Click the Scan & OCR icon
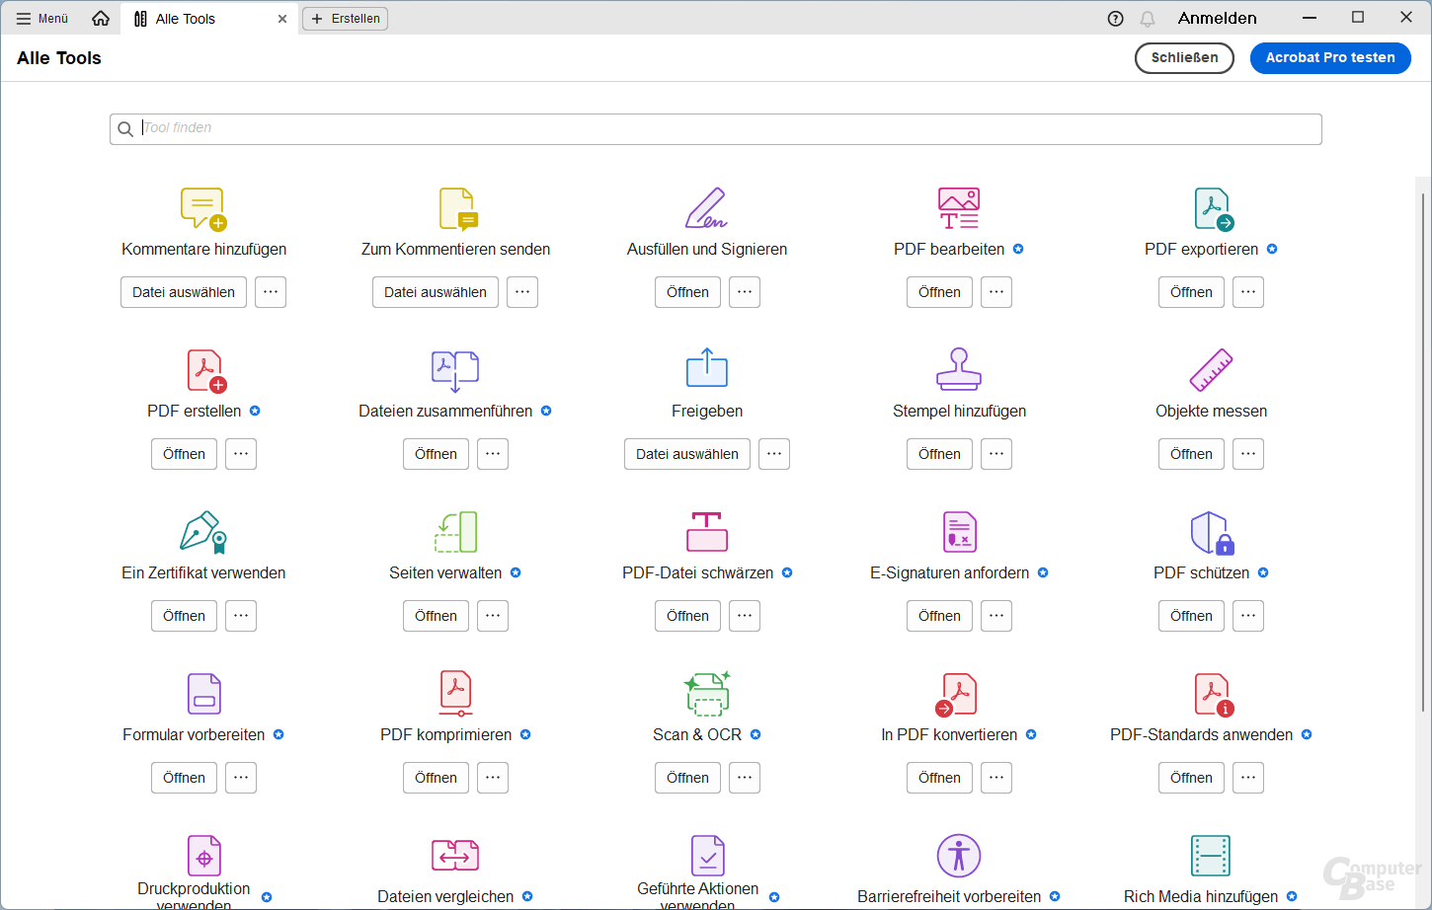Image resolution: width=1432 pixels, height=910 pixels. tap(707, 693)
